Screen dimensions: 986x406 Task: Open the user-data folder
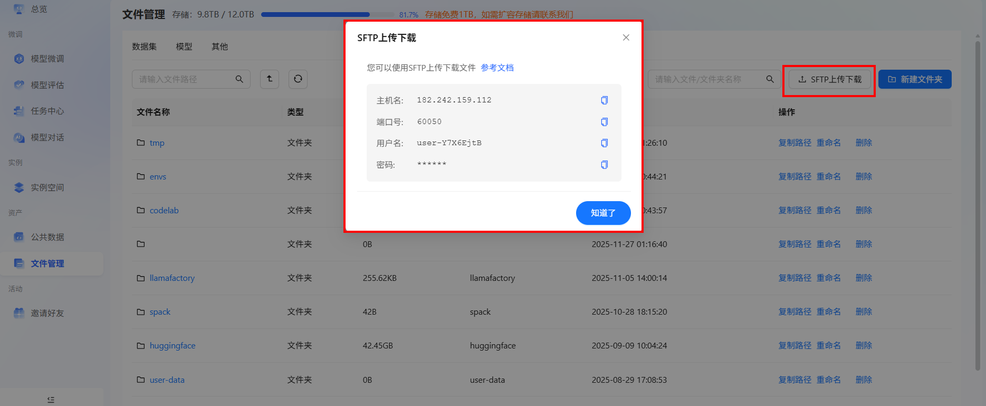[x=167, y=380]
